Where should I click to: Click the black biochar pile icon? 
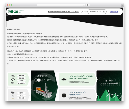(x=64, y=79)
